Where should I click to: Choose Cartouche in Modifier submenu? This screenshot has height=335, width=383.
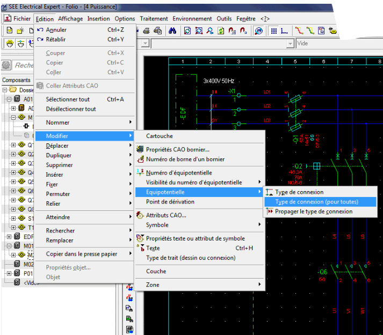(x=200, y=136)
